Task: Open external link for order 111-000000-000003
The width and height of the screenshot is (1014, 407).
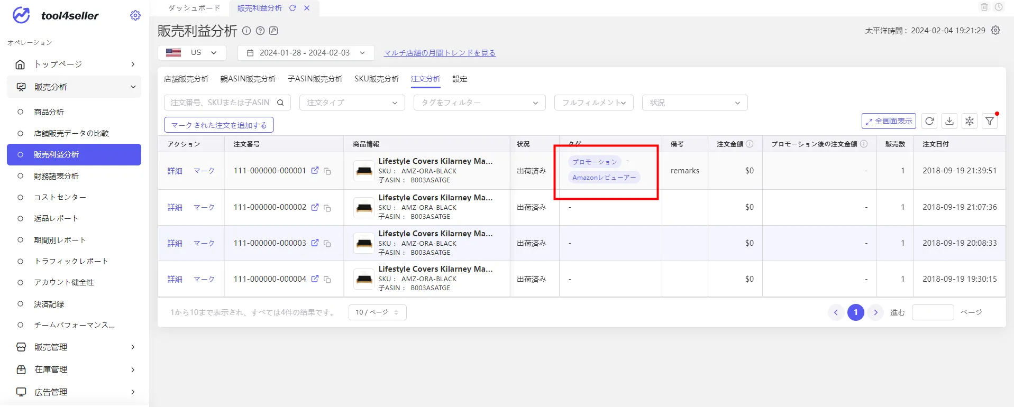Action: click(x=315, y=243)
